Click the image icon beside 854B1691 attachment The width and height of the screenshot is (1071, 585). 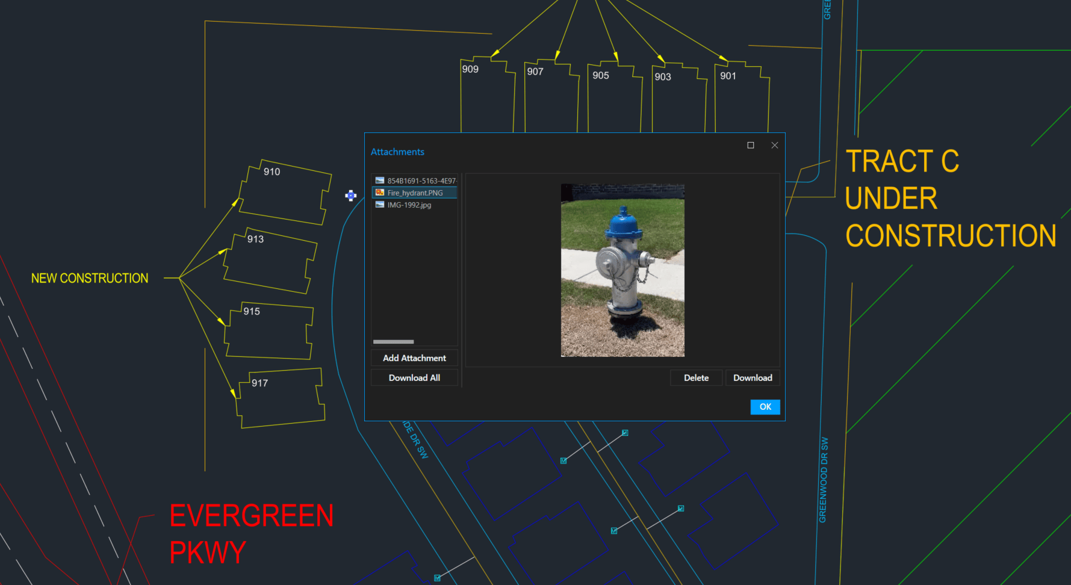pos(379,179)
